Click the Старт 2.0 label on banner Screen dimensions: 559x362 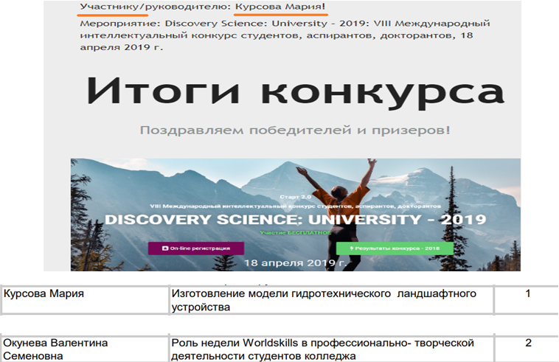pyautogui.click(x=295, y=197)
